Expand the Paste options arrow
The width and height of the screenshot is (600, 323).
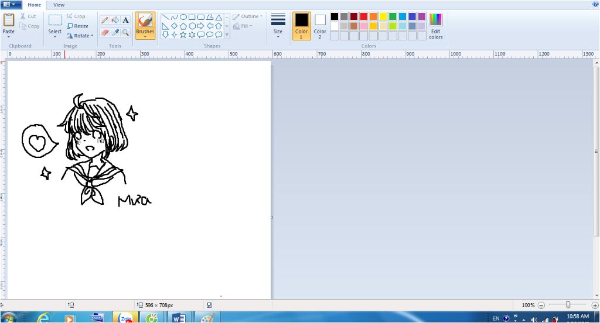tap(8, 37)
